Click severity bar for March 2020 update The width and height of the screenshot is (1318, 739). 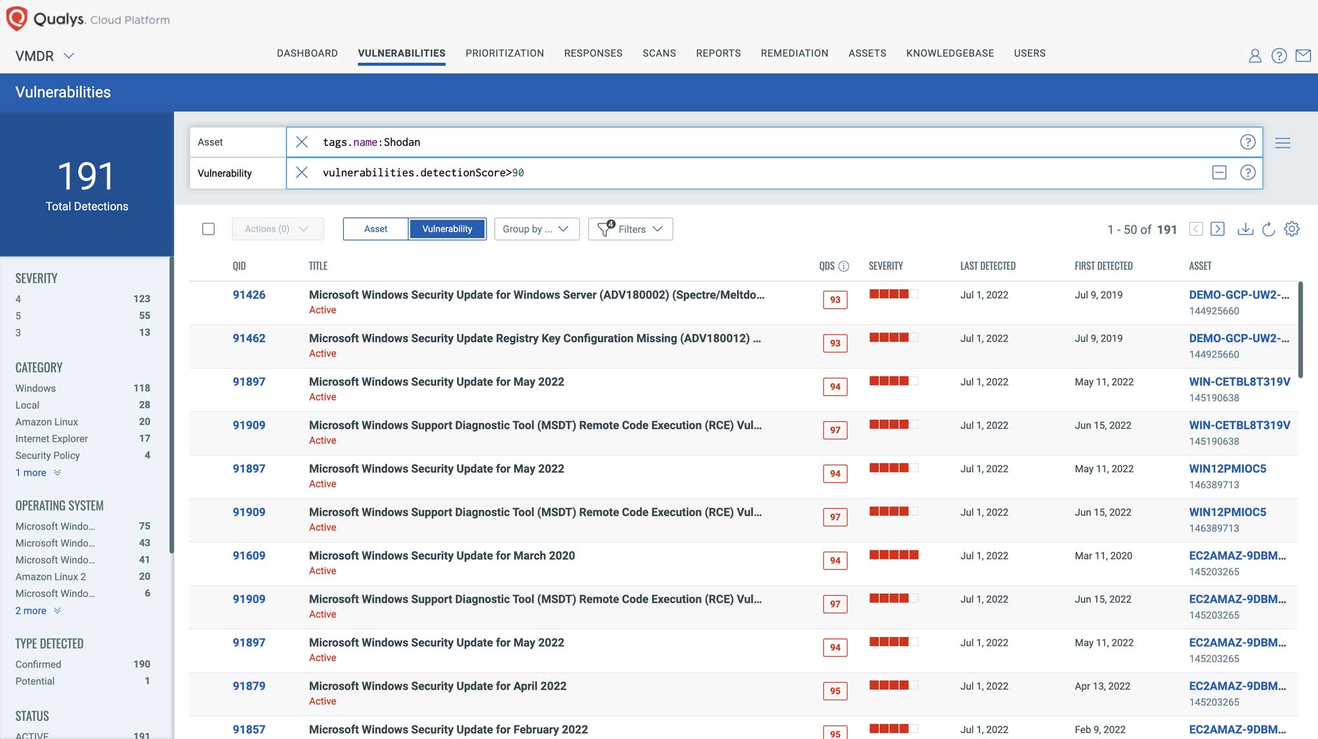pos(894,555)
